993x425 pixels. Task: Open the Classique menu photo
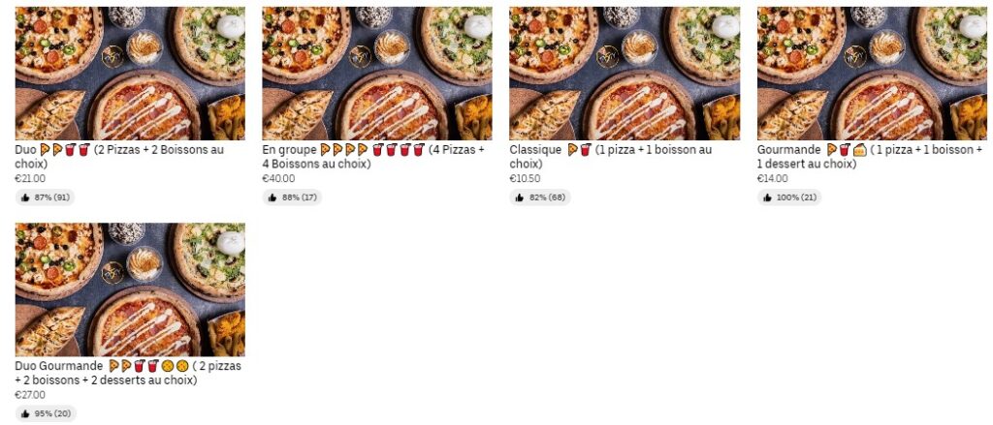(x=625, y=74)
